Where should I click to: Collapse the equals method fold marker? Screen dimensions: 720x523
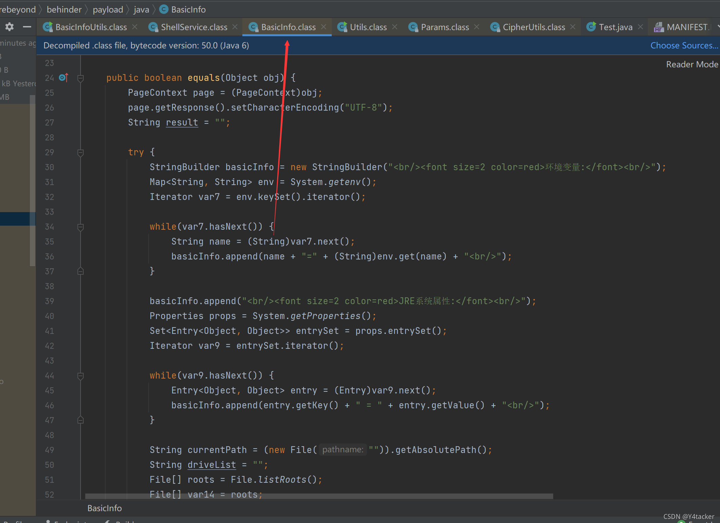point(81,78)
